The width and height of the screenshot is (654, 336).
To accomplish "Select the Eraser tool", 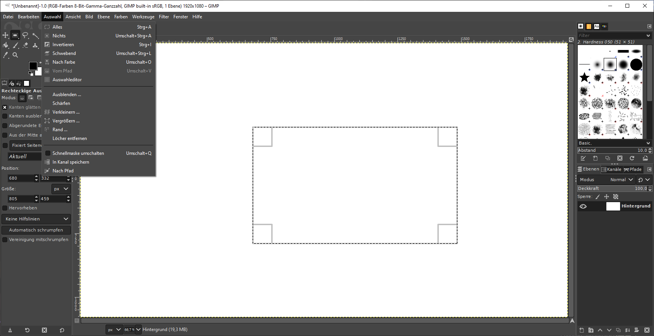I will (25, 45).
